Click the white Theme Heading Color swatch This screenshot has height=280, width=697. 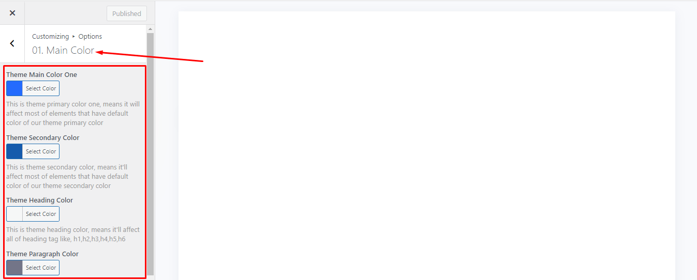(14, 214)
